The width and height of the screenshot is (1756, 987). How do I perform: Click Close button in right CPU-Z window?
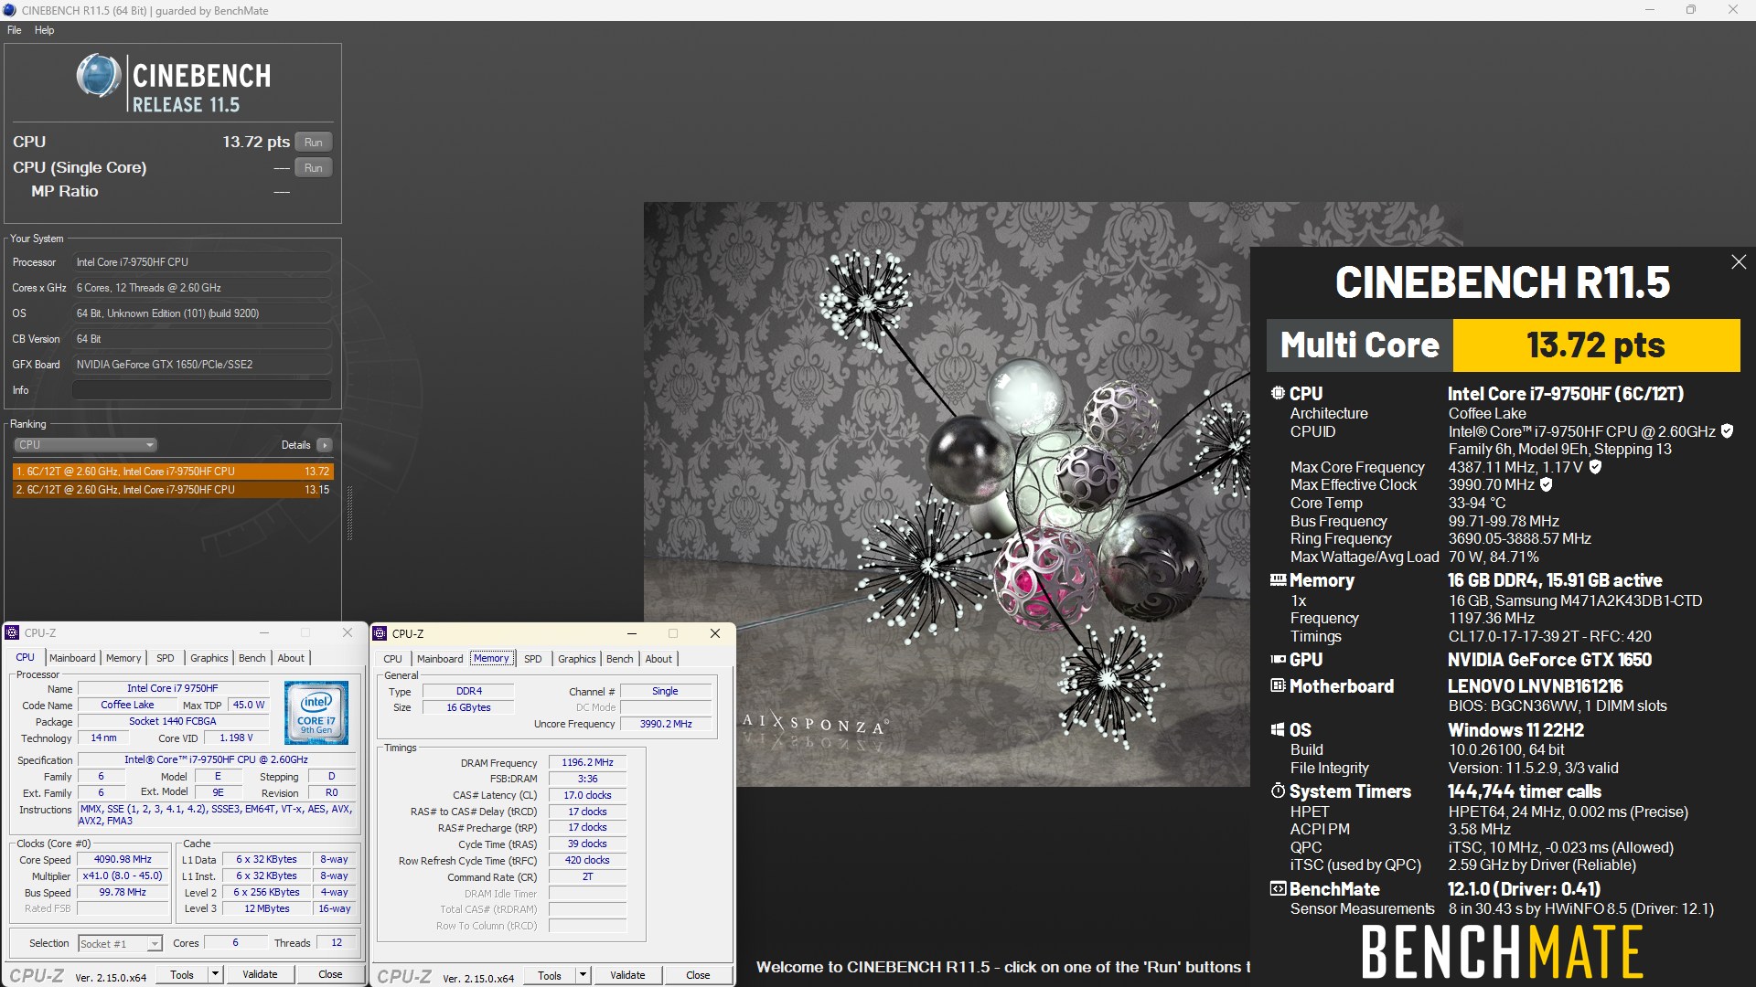point(698,976)
